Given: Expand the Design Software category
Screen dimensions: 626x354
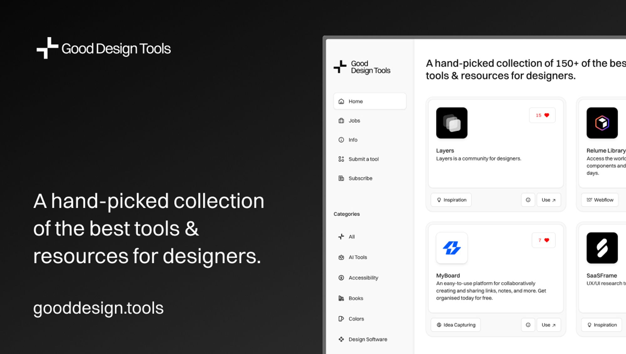Looking at the screenshot, I should pos(367,339).
